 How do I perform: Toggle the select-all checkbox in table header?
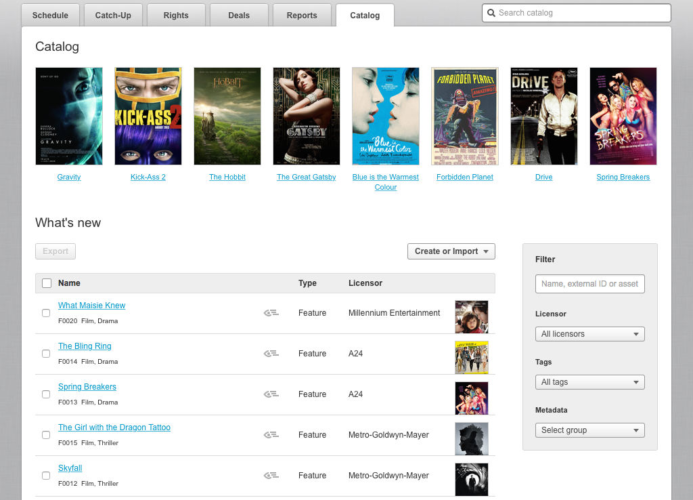pos(47,283)
